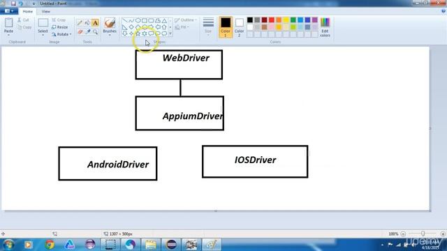Open Edit colors dialog
The height and width of the screenshot is (251, 447).
[x=325, y=27]
